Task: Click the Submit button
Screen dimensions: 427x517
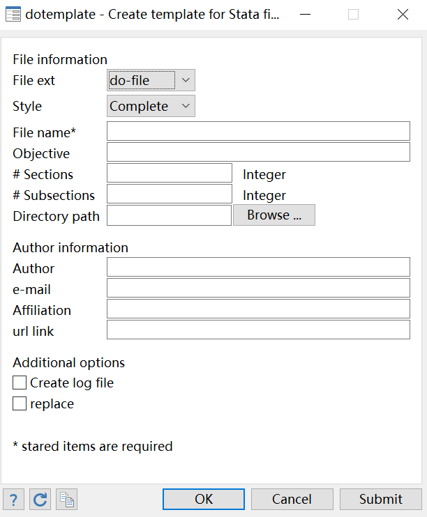Action: [380, 499]
